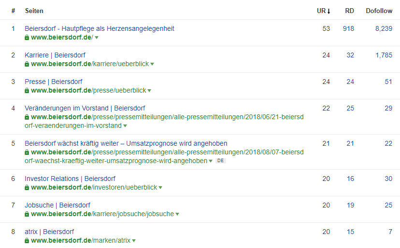The width and height of the screenshot is (400, 248).
Task: Click the UR descending sort arrow icon
Action: click(329, 11)
